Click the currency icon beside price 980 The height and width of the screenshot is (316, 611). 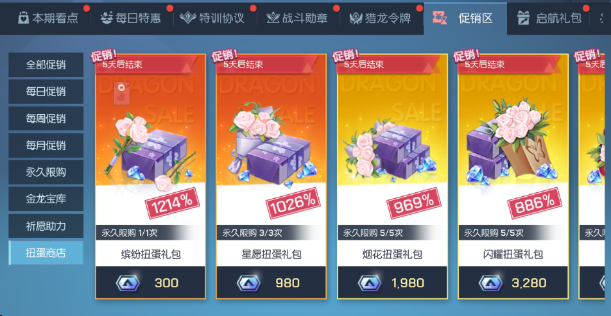coord(248,283)
